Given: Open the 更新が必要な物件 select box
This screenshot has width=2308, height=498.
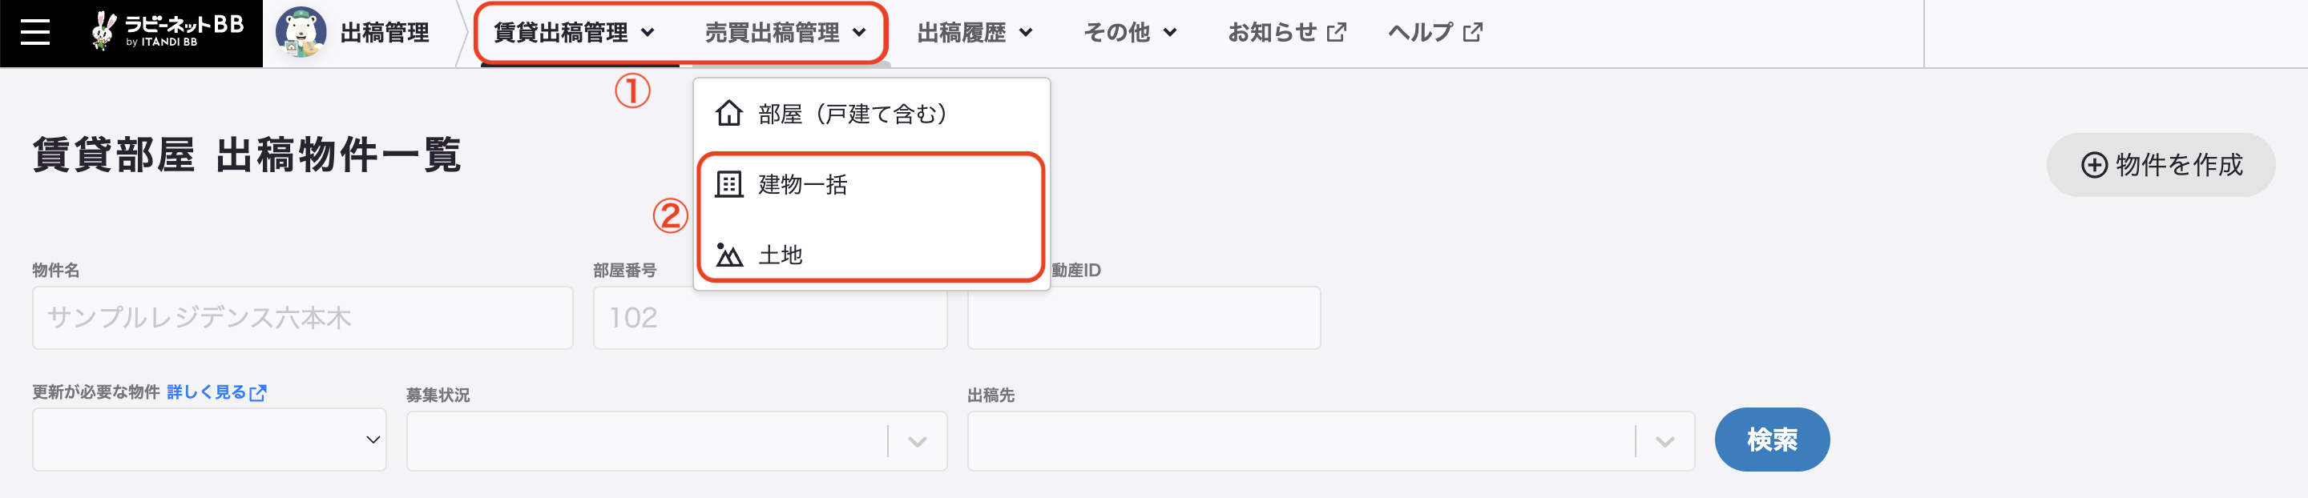Looking at the screenshot, I should tap(210, 440).
